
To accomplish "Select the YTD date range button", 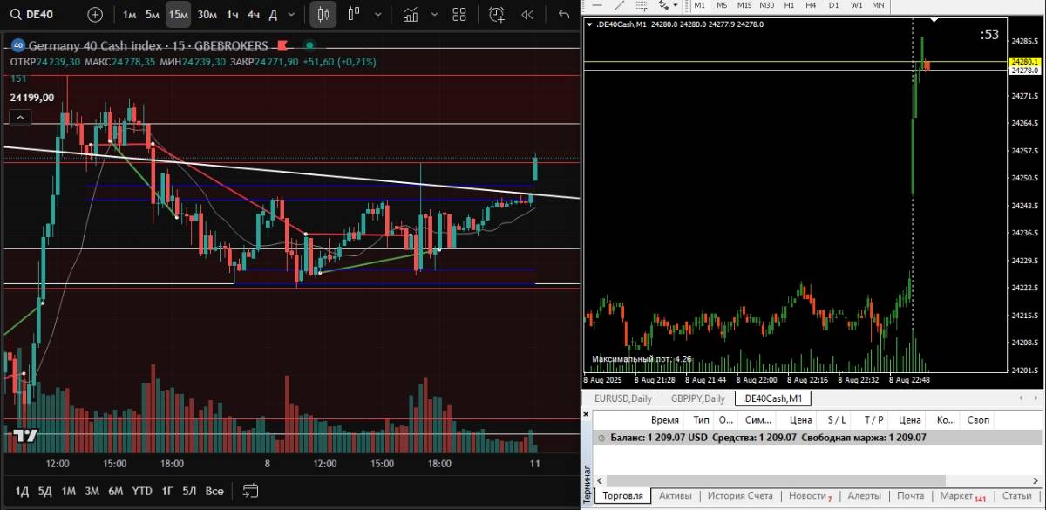I will [x=142, y=491].
